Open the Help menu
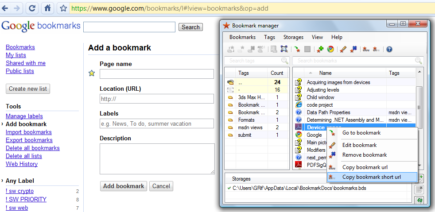This screenshot has width=435, height=212. point(337,37)
